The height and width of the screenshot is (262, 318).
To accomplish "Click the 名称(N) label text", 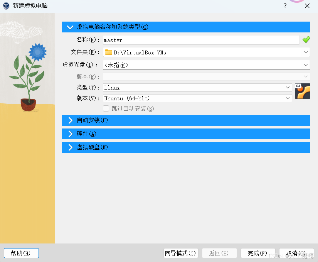I will coord(88,40).
